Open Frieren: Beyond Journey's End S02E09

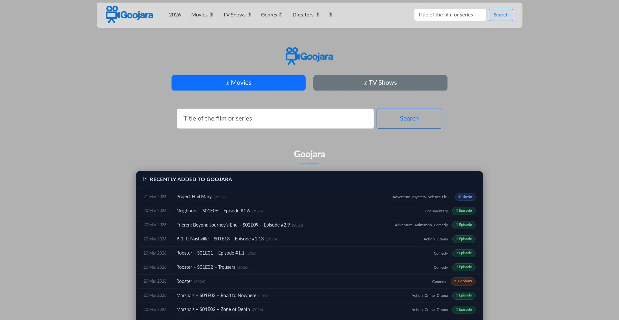(x=233, y=225)
